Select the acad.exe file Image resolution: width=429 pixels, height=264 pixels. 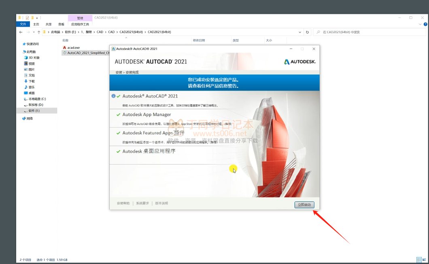point(73,48)
